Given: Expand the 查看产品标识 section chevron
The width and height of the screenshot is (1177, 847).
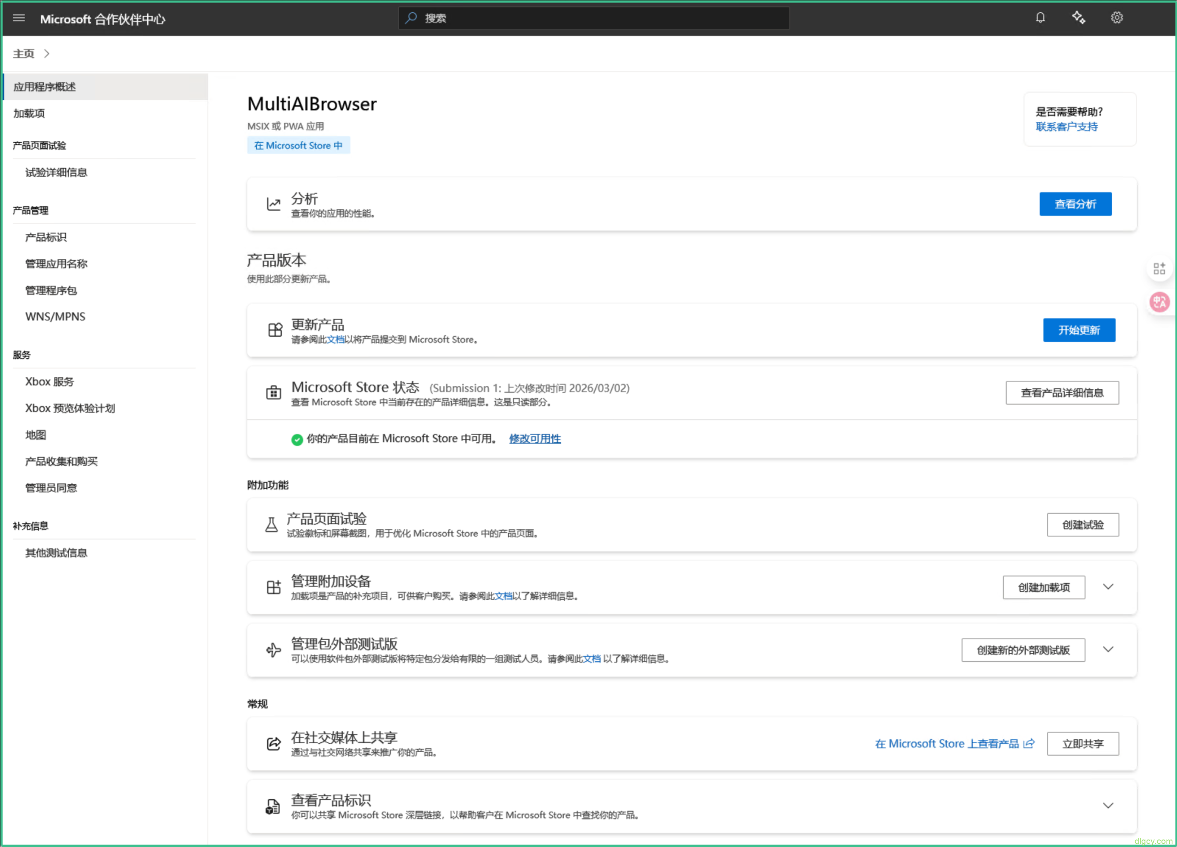Looking at the screenshot, I should point(1108,806).
